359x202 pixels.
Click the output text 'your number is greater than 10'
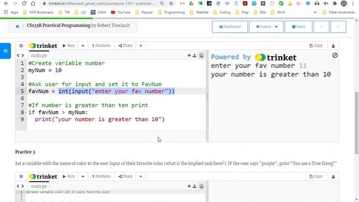point(271,75)
